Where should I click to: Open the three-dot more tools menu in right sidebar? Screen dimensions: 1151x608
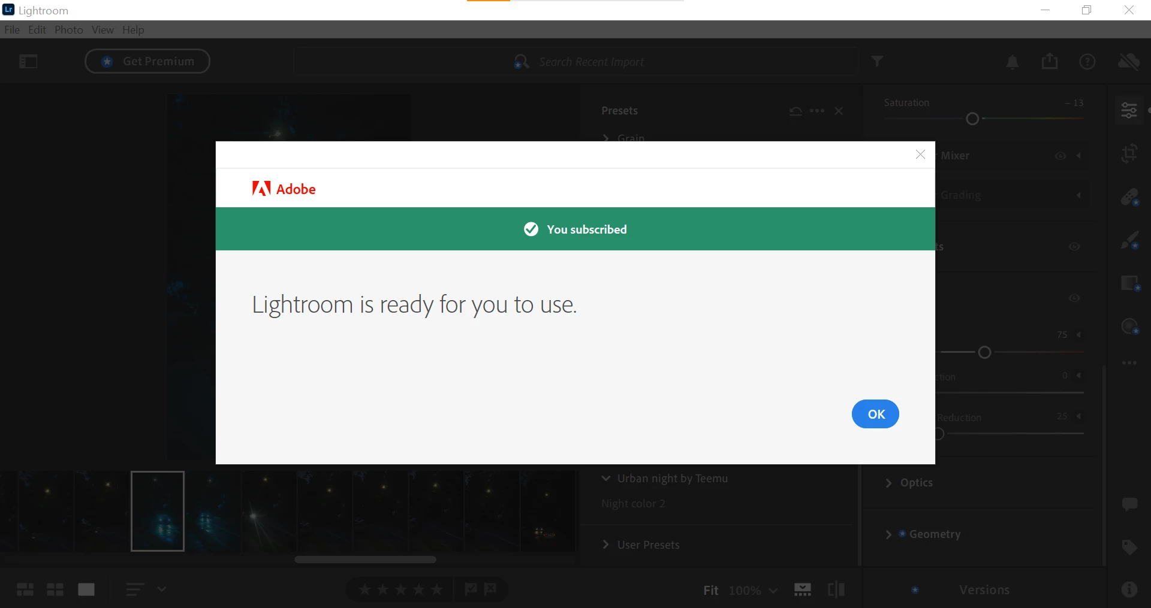click(1129, 362)
